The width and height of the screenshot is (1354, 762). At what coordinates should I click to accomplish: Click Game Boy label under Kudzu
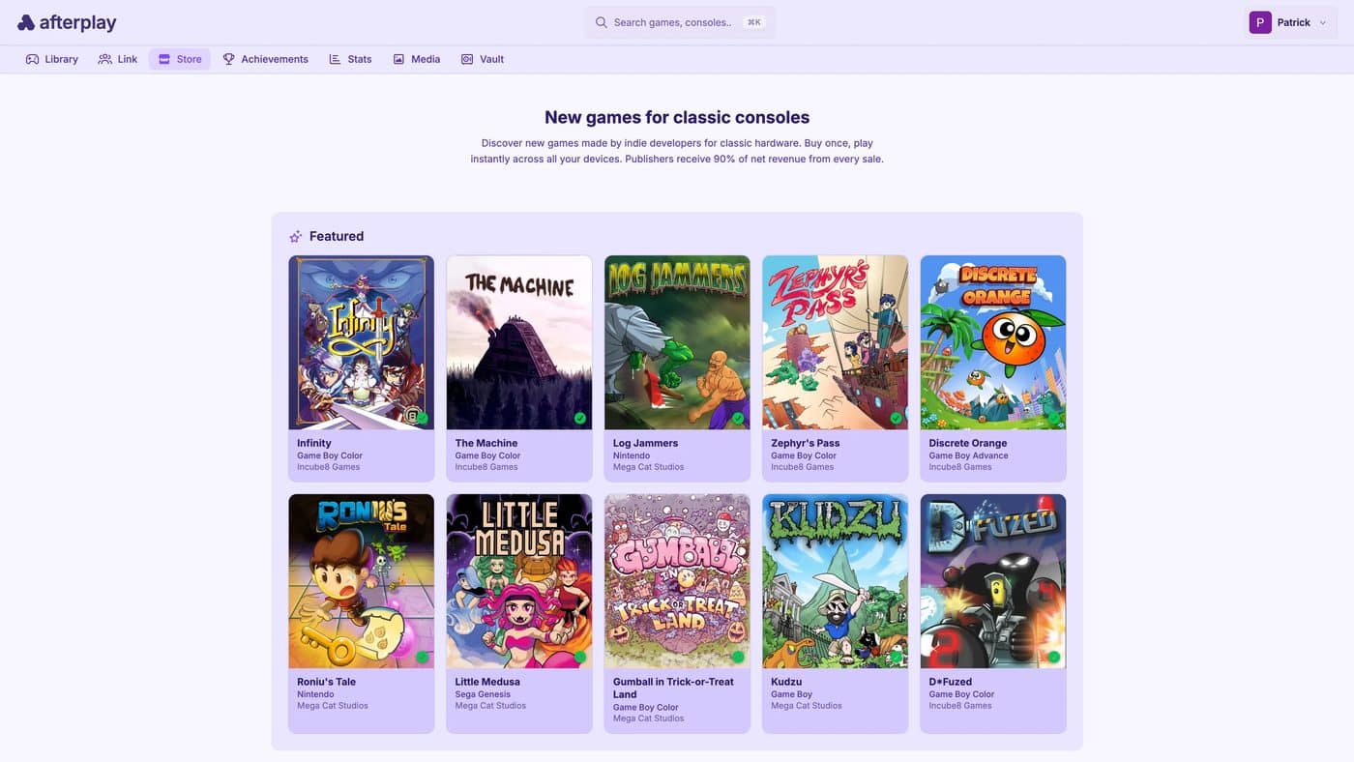coord(791,694)
